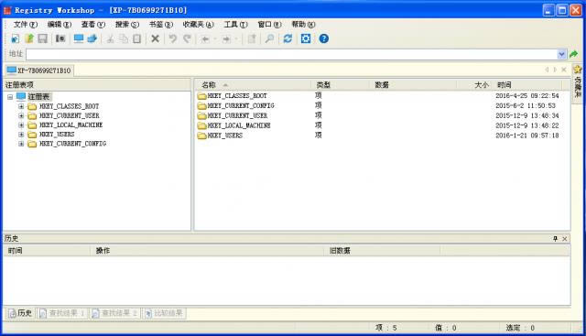Click the delete X toolbar icon
The image size is (586, 336).
(155, 38)
